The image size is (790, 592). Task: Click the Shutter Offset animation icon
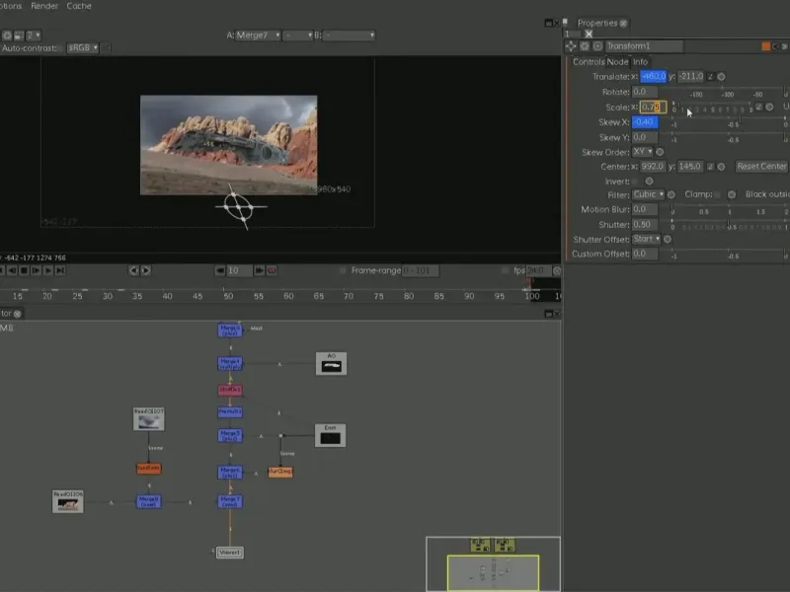click(x=667, y=239)
